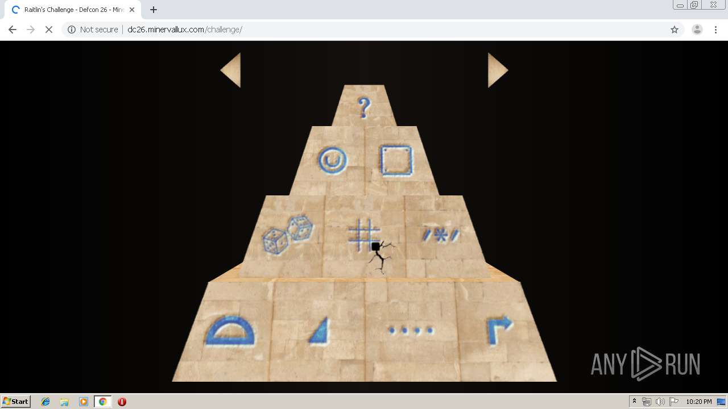Close the Raitlin's Challenge tab

[x=132, y=10]
